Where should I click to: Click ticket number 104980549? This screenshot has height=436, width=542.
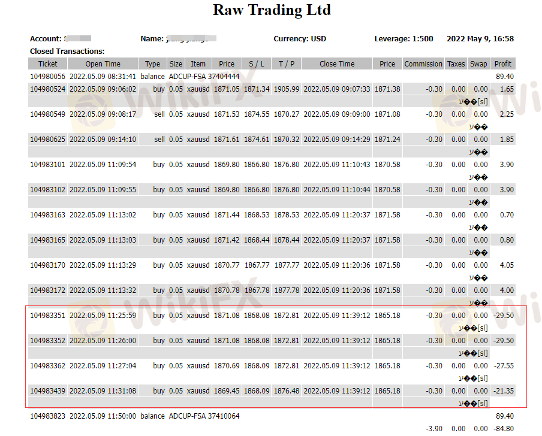tap(48, 114)
